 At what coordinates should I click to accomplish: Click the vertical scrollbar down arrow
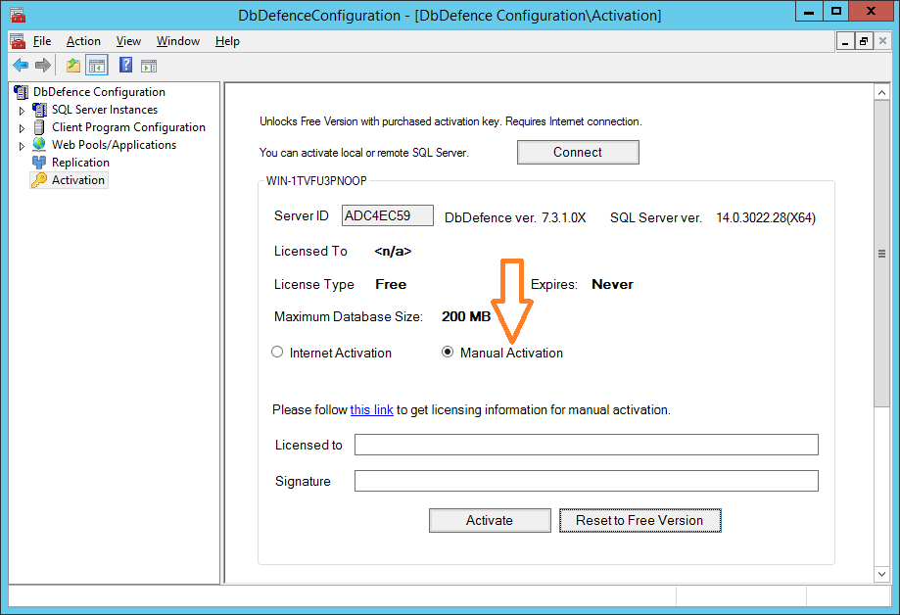point(881,574)
